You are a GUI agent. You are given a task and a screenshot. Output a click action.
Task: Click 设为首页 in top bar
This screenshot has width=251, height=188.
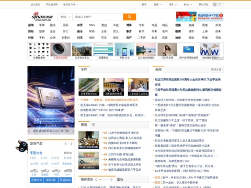click(x=36, y=5)
